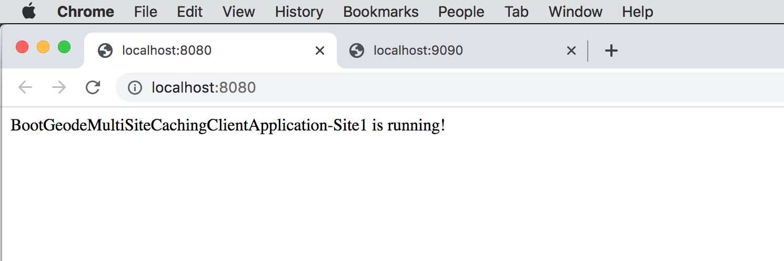Minimize the window with yellow button
784x261 pixels.
point(43,47)
